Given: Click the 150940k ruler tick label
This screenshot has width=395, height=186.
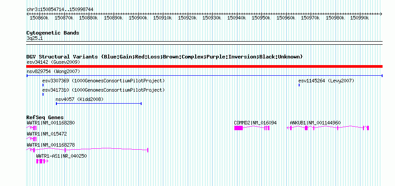Looking at the screenshot, I should [237, 18].
